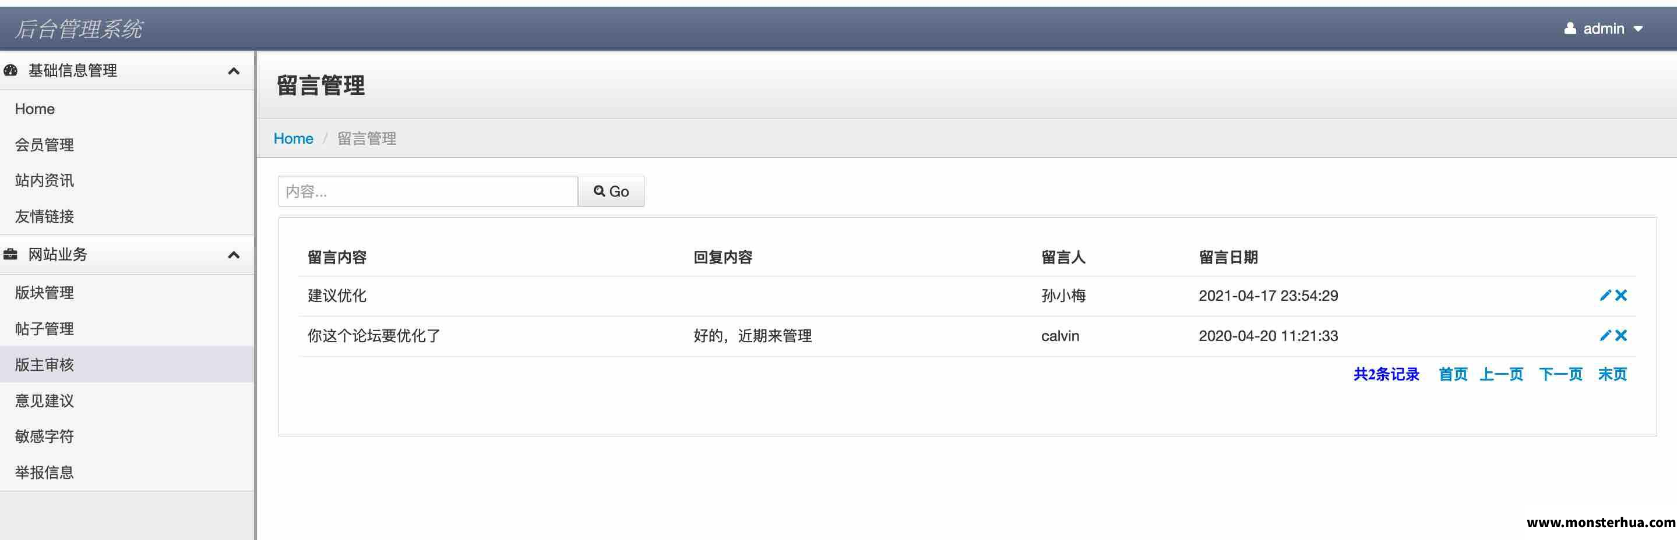Screen dimensions: 1677x540
Task: Click the briefcase icon beside 网站业务
Action: point(10,254)
